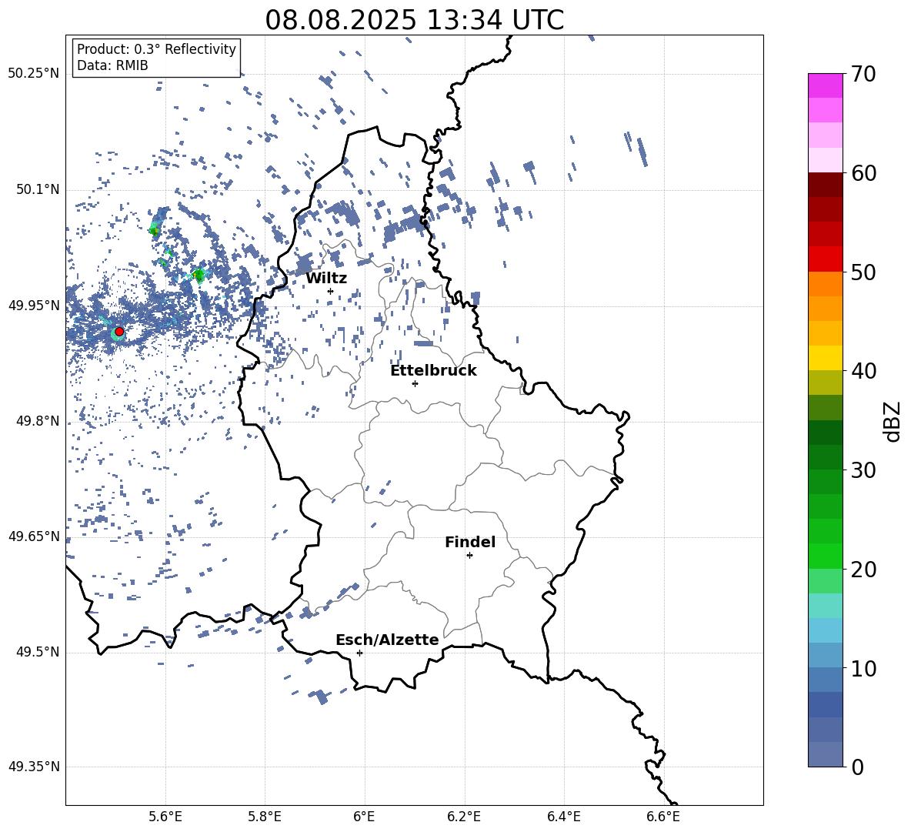Click the yellow 40 dBZ colorbar segment
Viewport: 911px width, 832px height.
pos(825,358)
